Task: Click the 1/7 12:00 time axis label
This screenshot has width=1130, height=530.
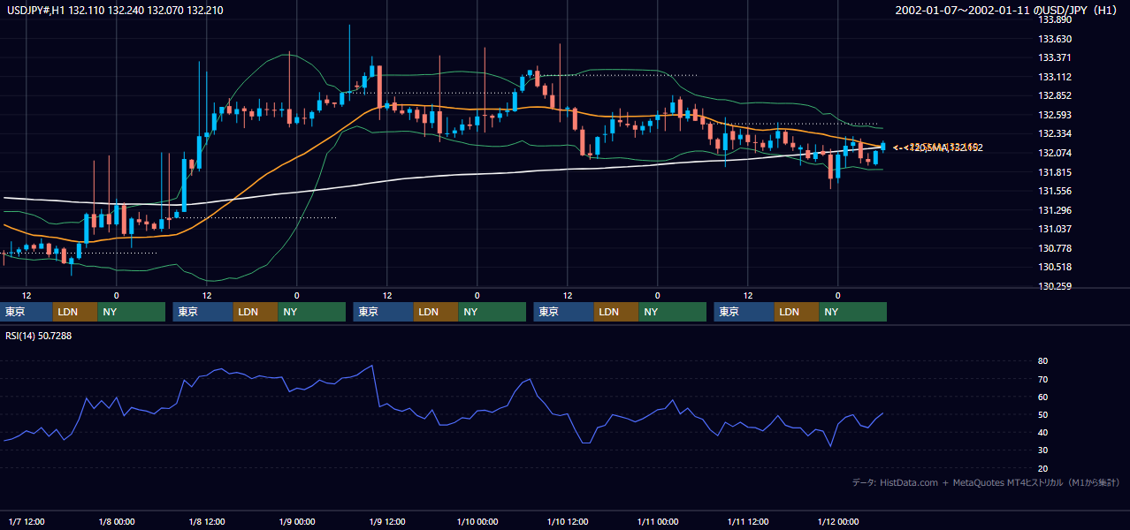Action: (x=27, y=521)
